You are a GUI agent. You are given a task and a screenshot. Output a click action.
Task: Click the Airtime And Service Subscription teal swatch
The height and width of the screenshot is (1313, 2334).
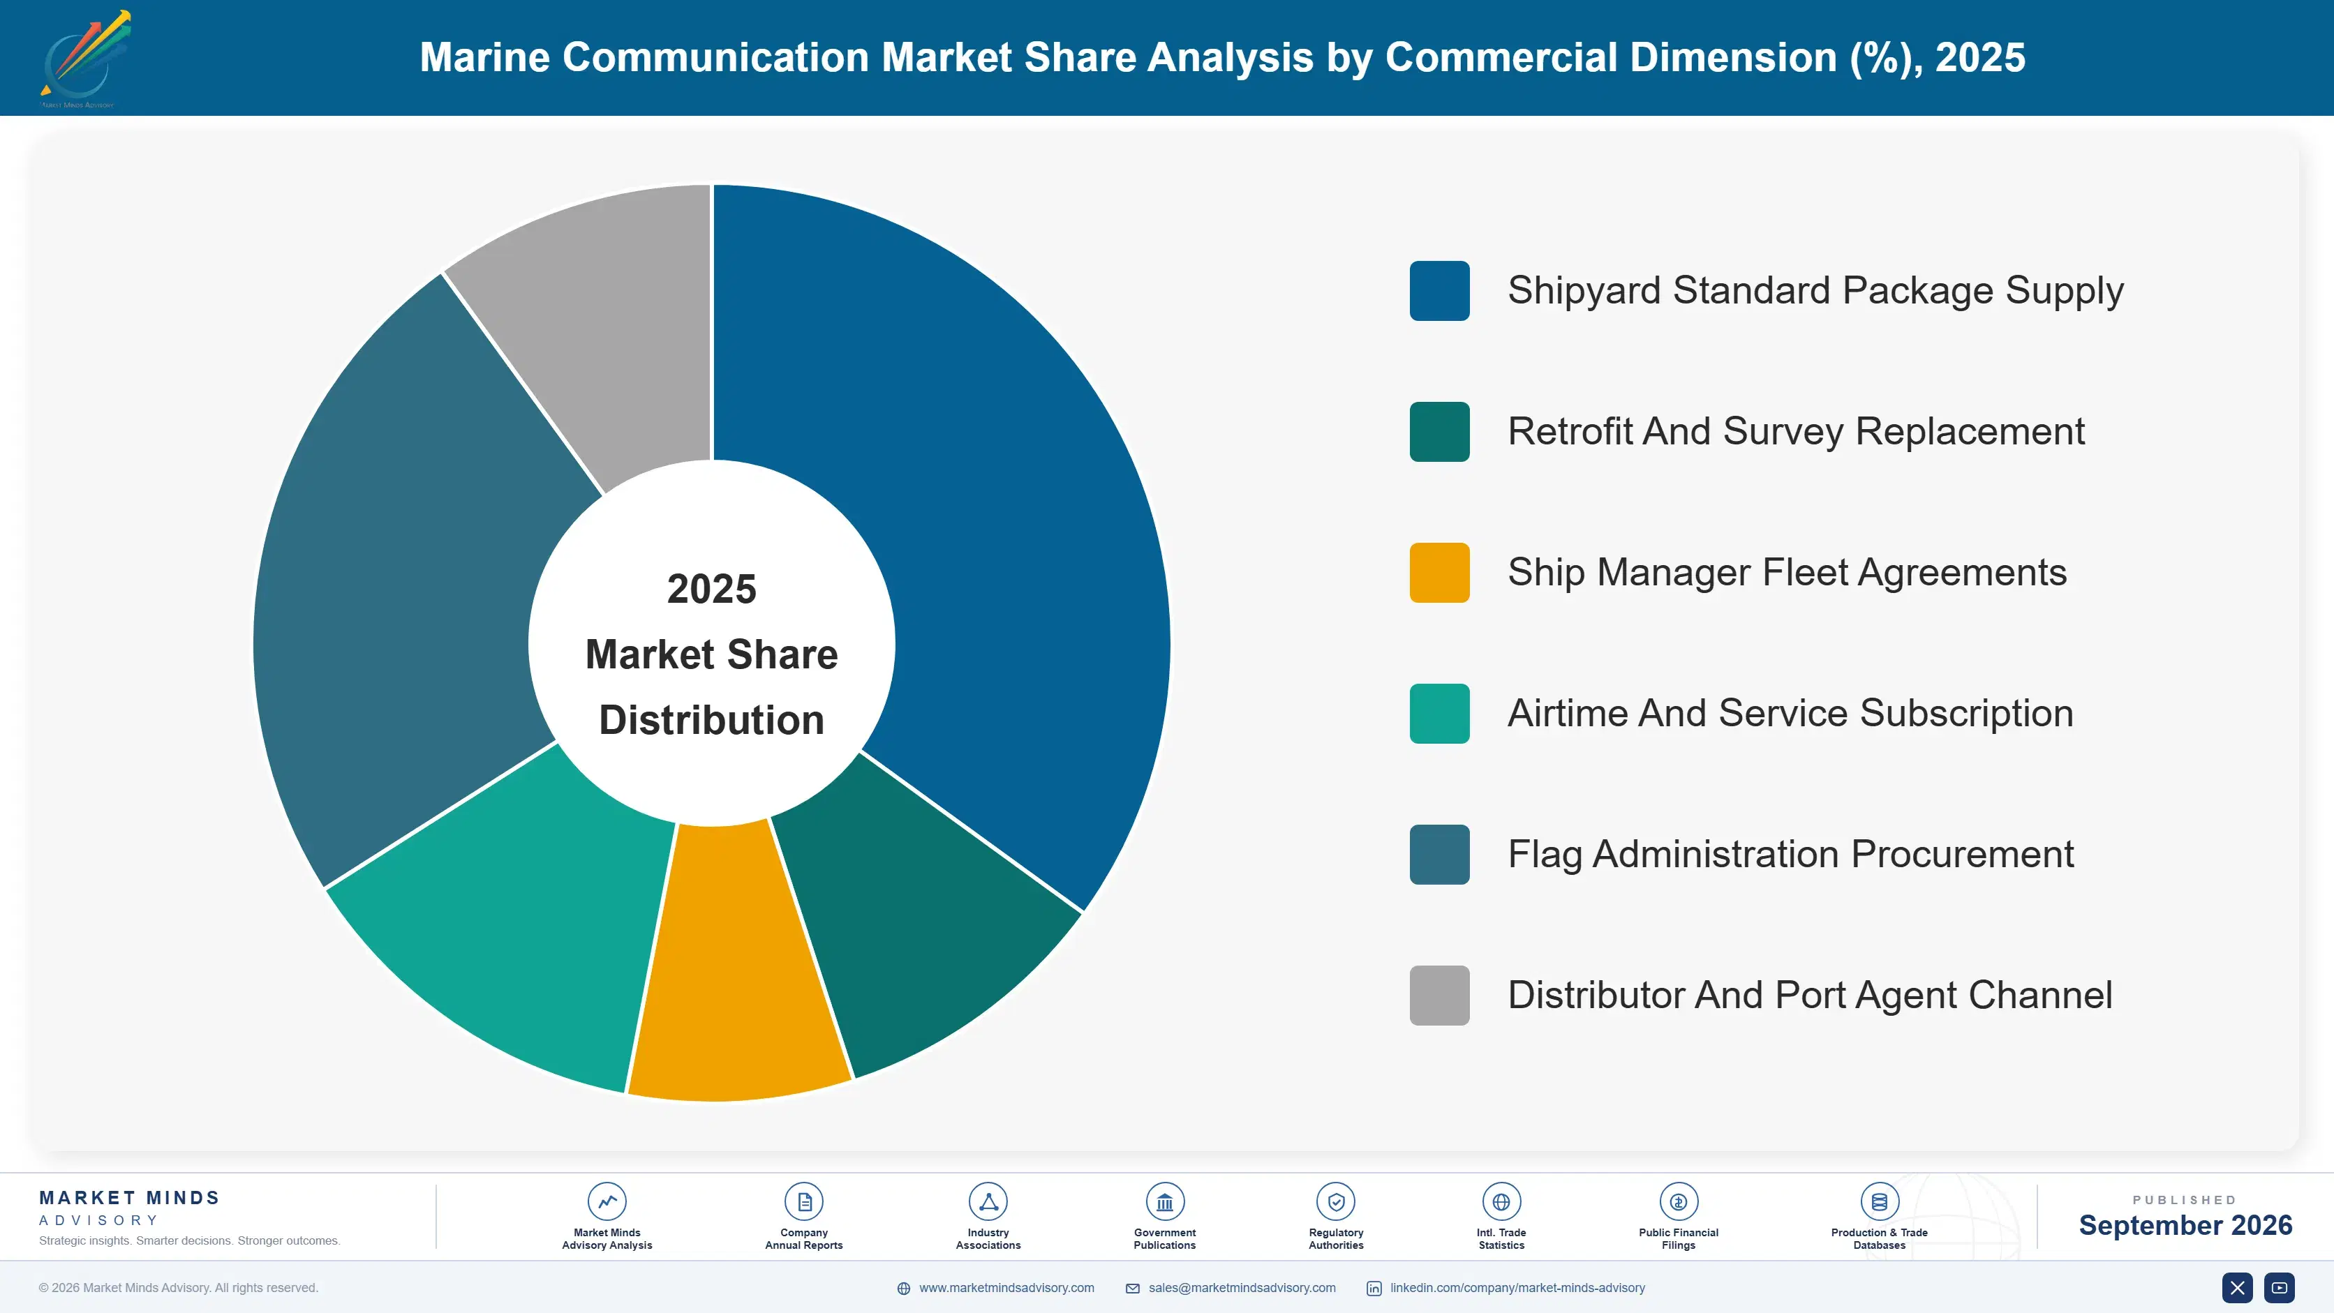click(x=1439, y=714)
